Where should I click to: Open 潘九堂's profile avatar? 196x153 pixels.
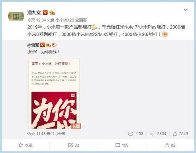pyautogui.click(x=16, y=16)
